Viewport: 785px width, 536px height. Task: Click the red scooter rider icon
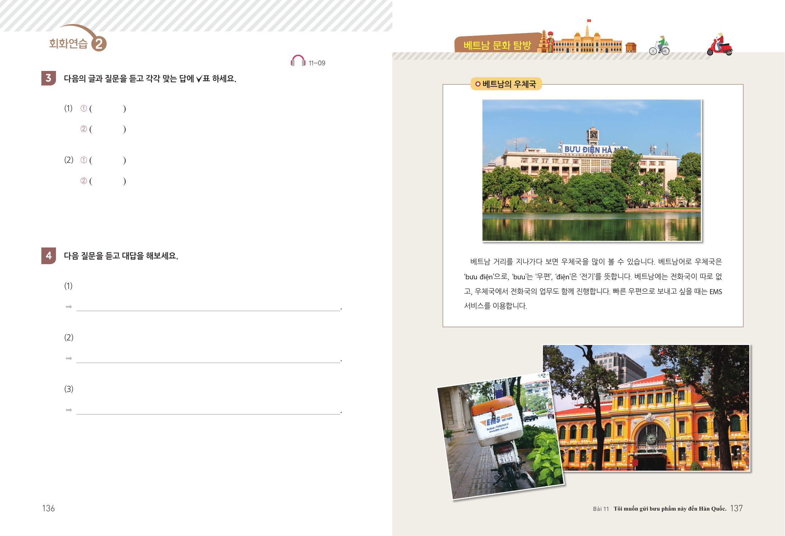(x=720, y=45)
